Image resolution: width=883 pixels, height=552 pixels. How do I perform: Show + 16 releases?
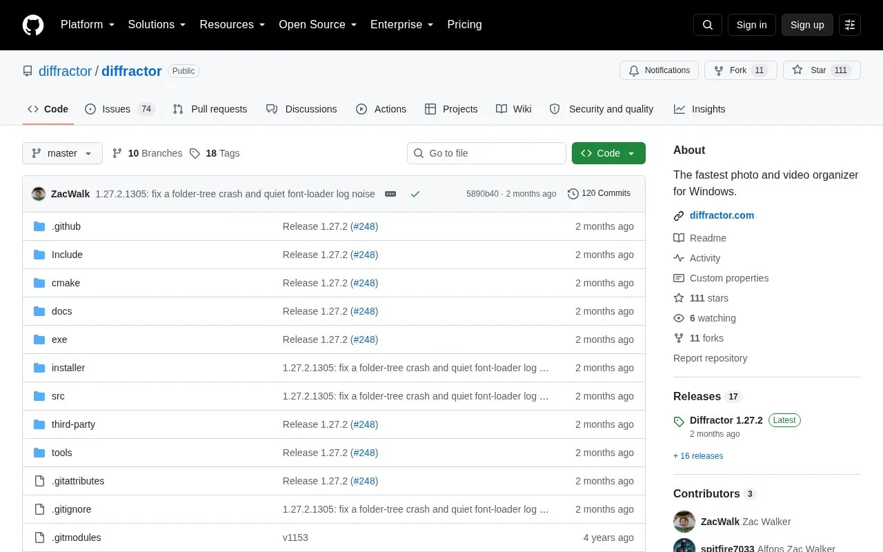698,456
